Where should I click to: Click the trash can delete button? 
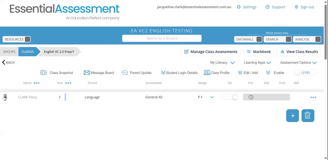(x=308, y=116)
